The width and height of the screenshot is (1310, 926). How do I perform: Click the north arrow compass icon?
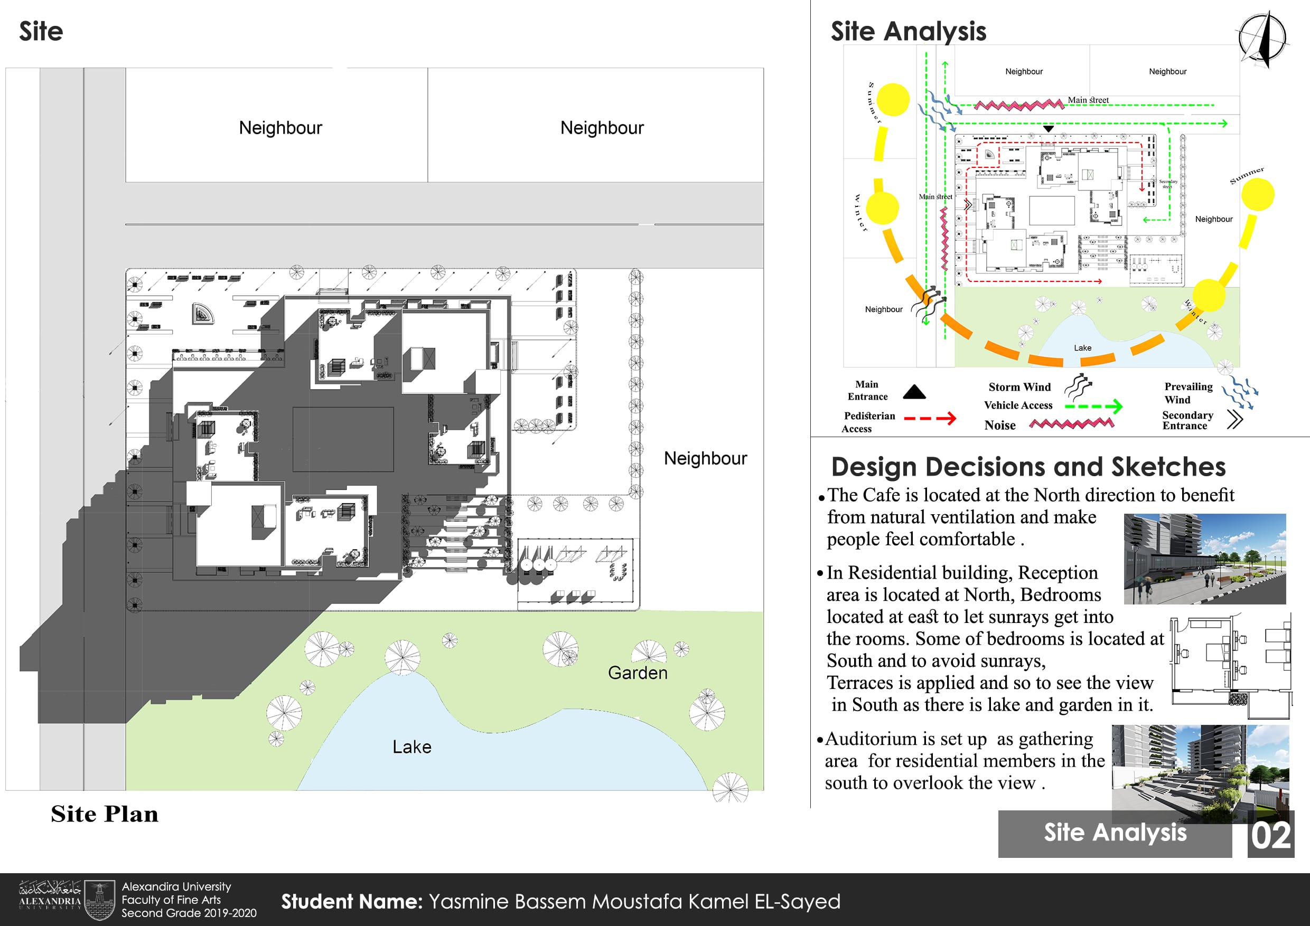coord(1262,39)
